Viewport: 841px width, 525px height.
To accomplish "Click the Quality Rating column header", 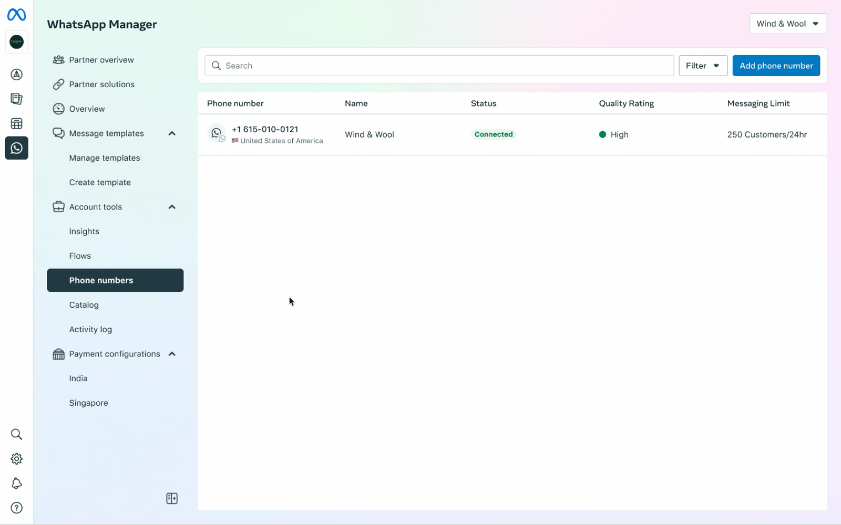I will (x=627, y=103).
